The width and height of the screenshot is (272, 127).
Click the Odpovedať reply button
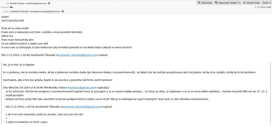click(205, 3)
